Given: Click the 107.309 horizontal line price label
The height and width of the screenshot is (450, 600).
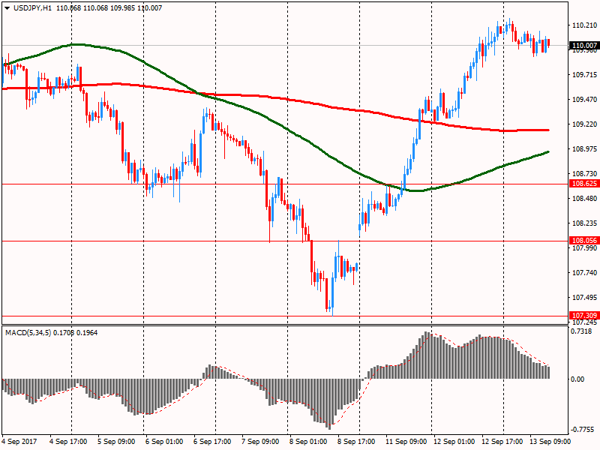Looking at the screenshot, I should click(x=584, y=316).
